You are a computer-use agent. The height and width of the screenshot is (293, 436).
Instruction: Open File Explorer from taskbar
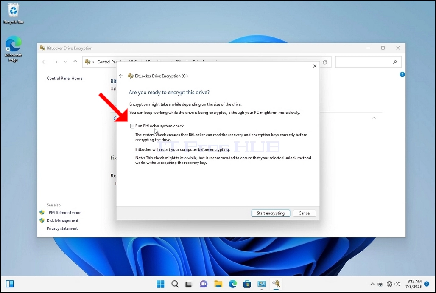click(x=218, y=284)
